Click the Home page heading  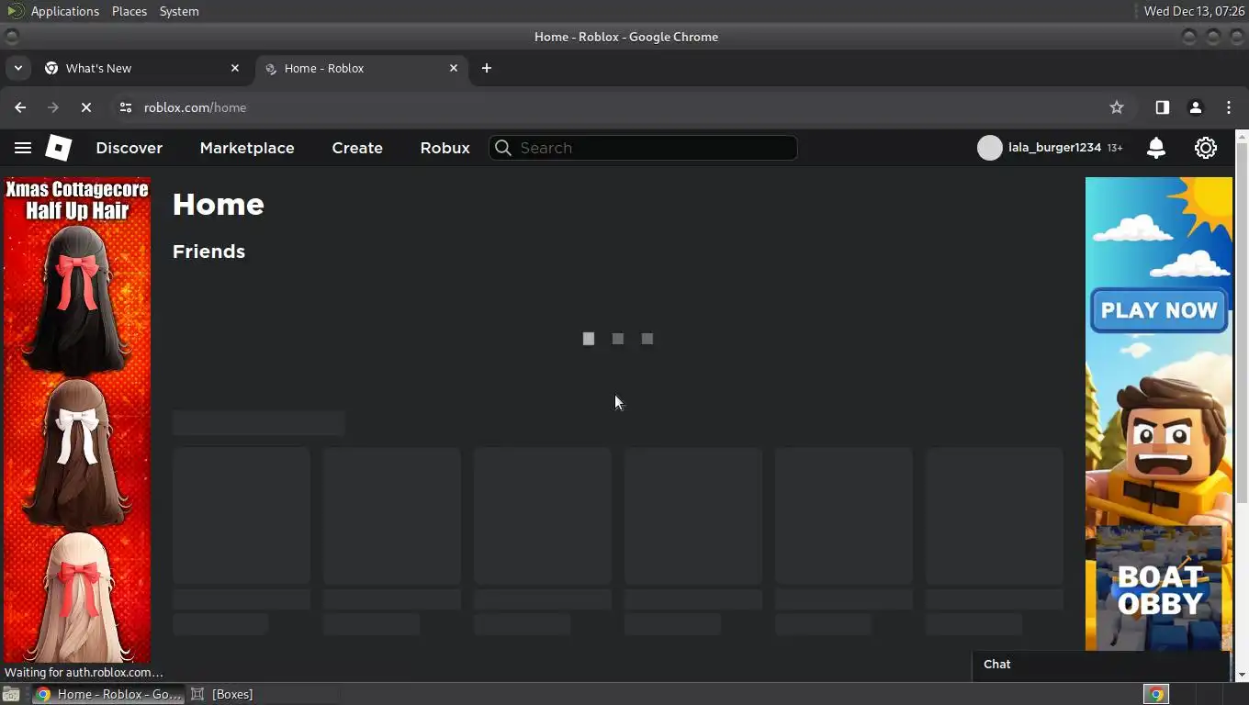pos(219,204)
